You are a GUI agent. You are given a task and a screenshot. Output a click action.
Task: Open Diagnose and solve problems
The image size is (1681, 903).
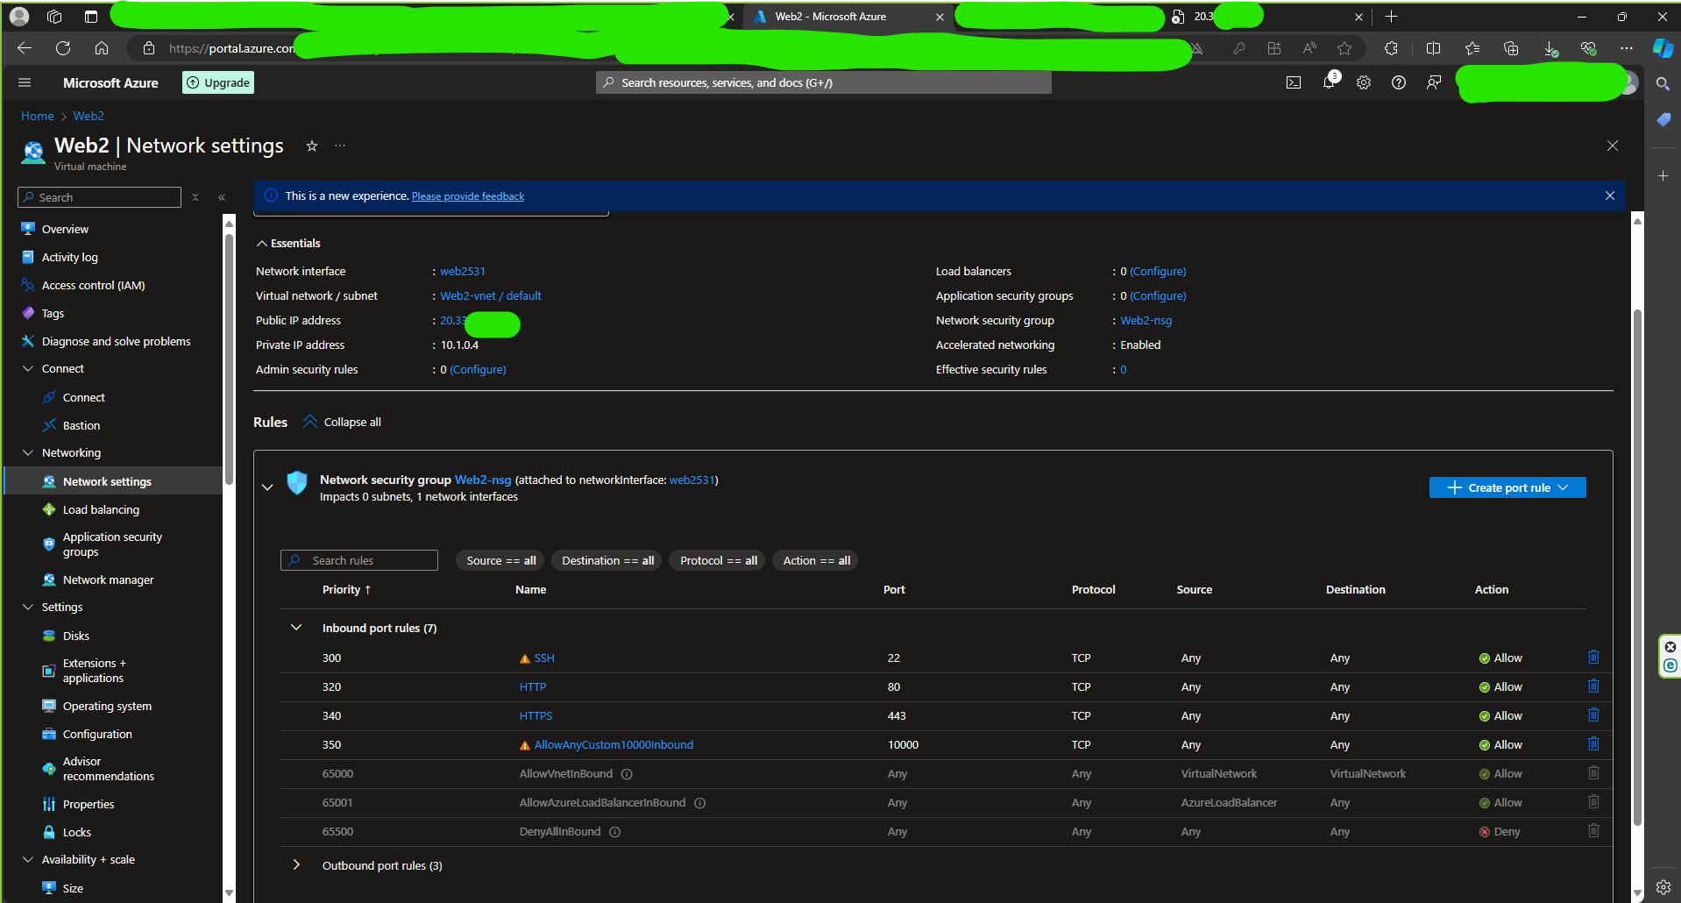pyautogui.click(x=114, y=341)
